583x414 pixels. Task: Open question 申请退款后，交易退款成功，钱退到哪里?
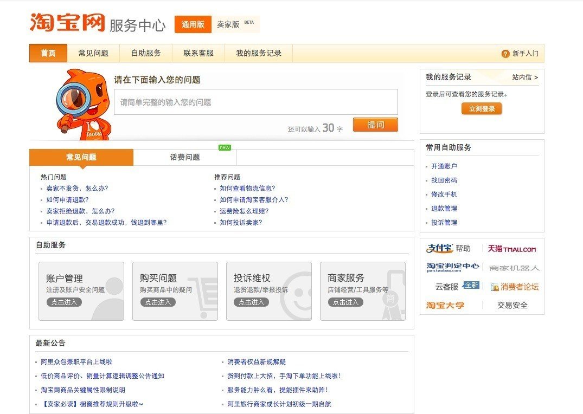107,223
